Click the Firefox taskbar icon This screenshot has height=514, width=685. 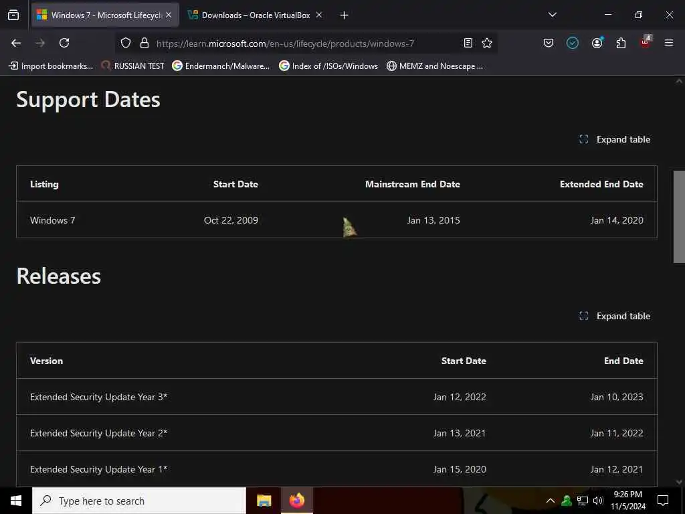(296, 501)
